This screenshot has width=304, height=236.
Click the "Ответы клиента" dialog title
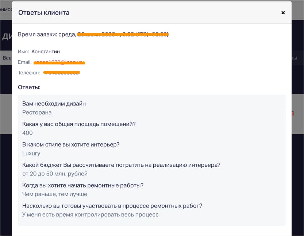44,13
